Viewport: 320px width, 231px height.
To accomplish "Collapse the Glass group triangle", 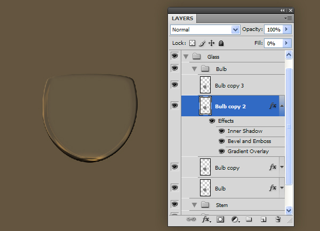I will [x=186, y=57].
